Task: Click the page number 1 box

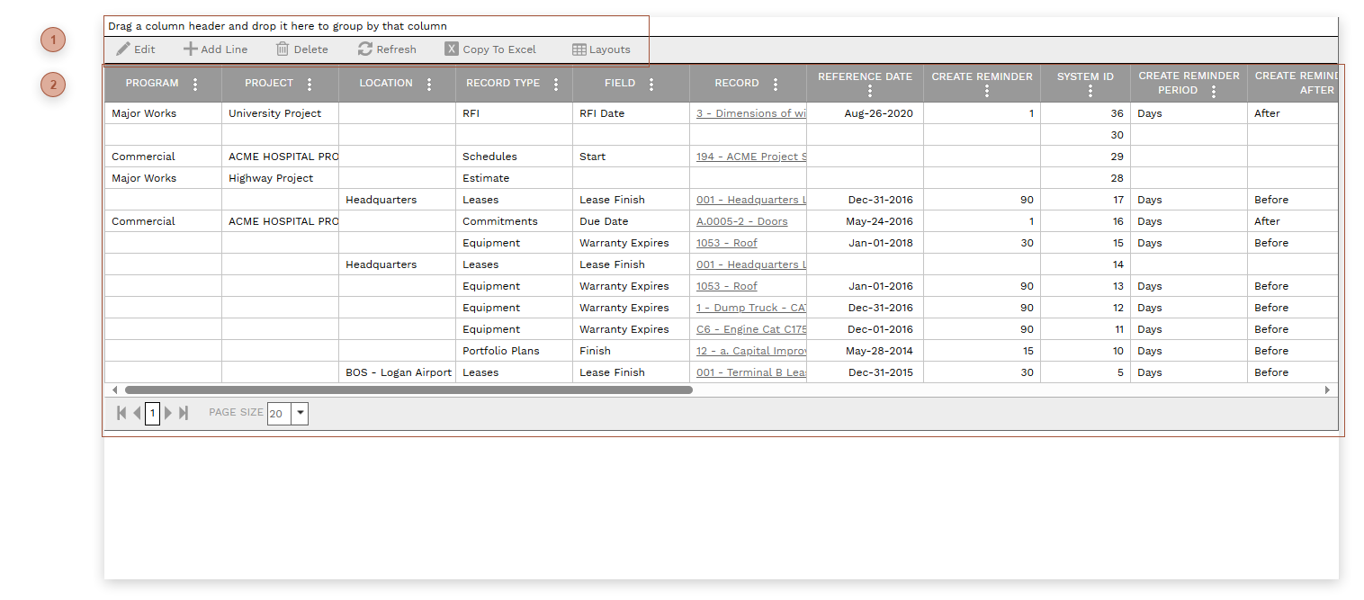Action: 152,414
